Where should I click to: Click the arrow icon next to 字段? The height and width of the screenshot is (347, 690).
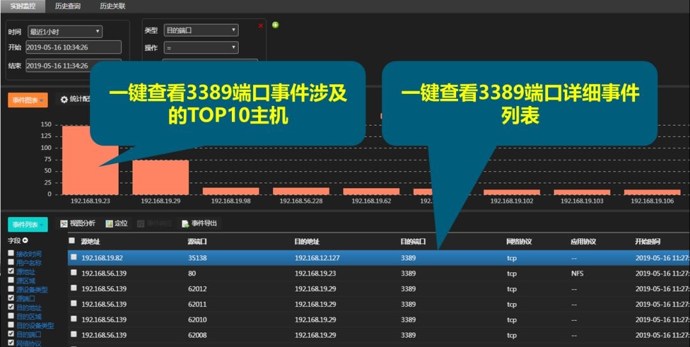point(26,241)
